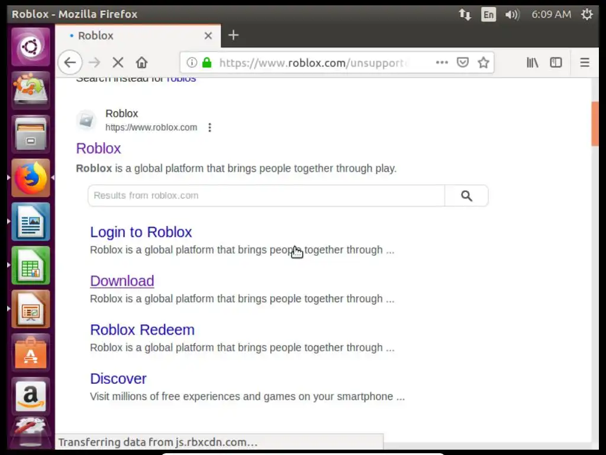This screenshot has height=455, width=606.
Task: Click the https://www.roblox.com result URL
Action: point(151,127)
